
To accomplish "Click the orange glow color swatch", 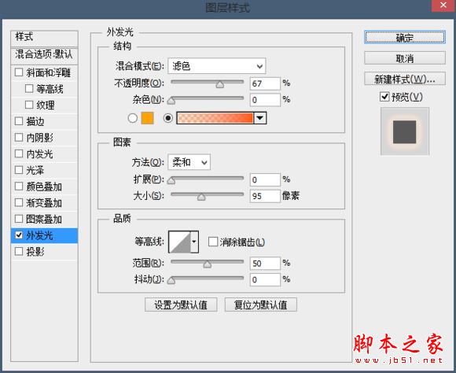I will (148, 118).
